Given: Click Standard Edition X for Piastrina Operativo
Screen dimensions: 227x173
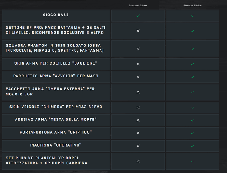Looking at the screenshot, I should tap(138, 146).
